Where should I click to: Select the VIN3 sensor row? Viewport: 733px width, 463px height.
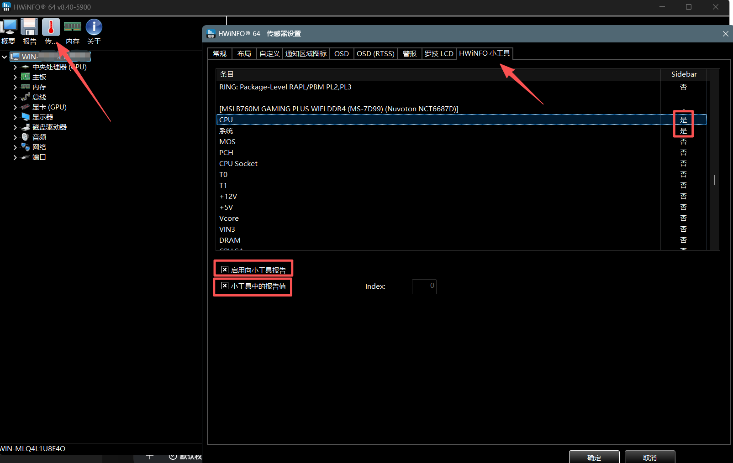pyautogui.click(x=461, y=229)
